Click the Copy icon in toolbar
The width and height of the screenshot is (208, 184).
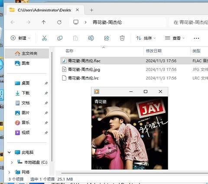[x=60, y=38]
